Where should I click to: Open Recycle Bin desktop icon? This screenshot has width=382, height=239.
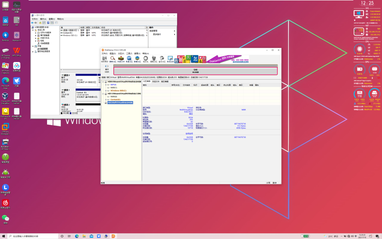pos(5,21)
